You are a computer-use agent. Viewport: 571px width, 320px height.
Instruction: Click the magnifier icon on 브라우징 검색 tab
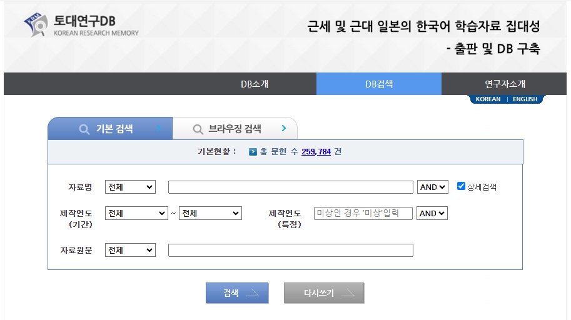coord(198,129)
